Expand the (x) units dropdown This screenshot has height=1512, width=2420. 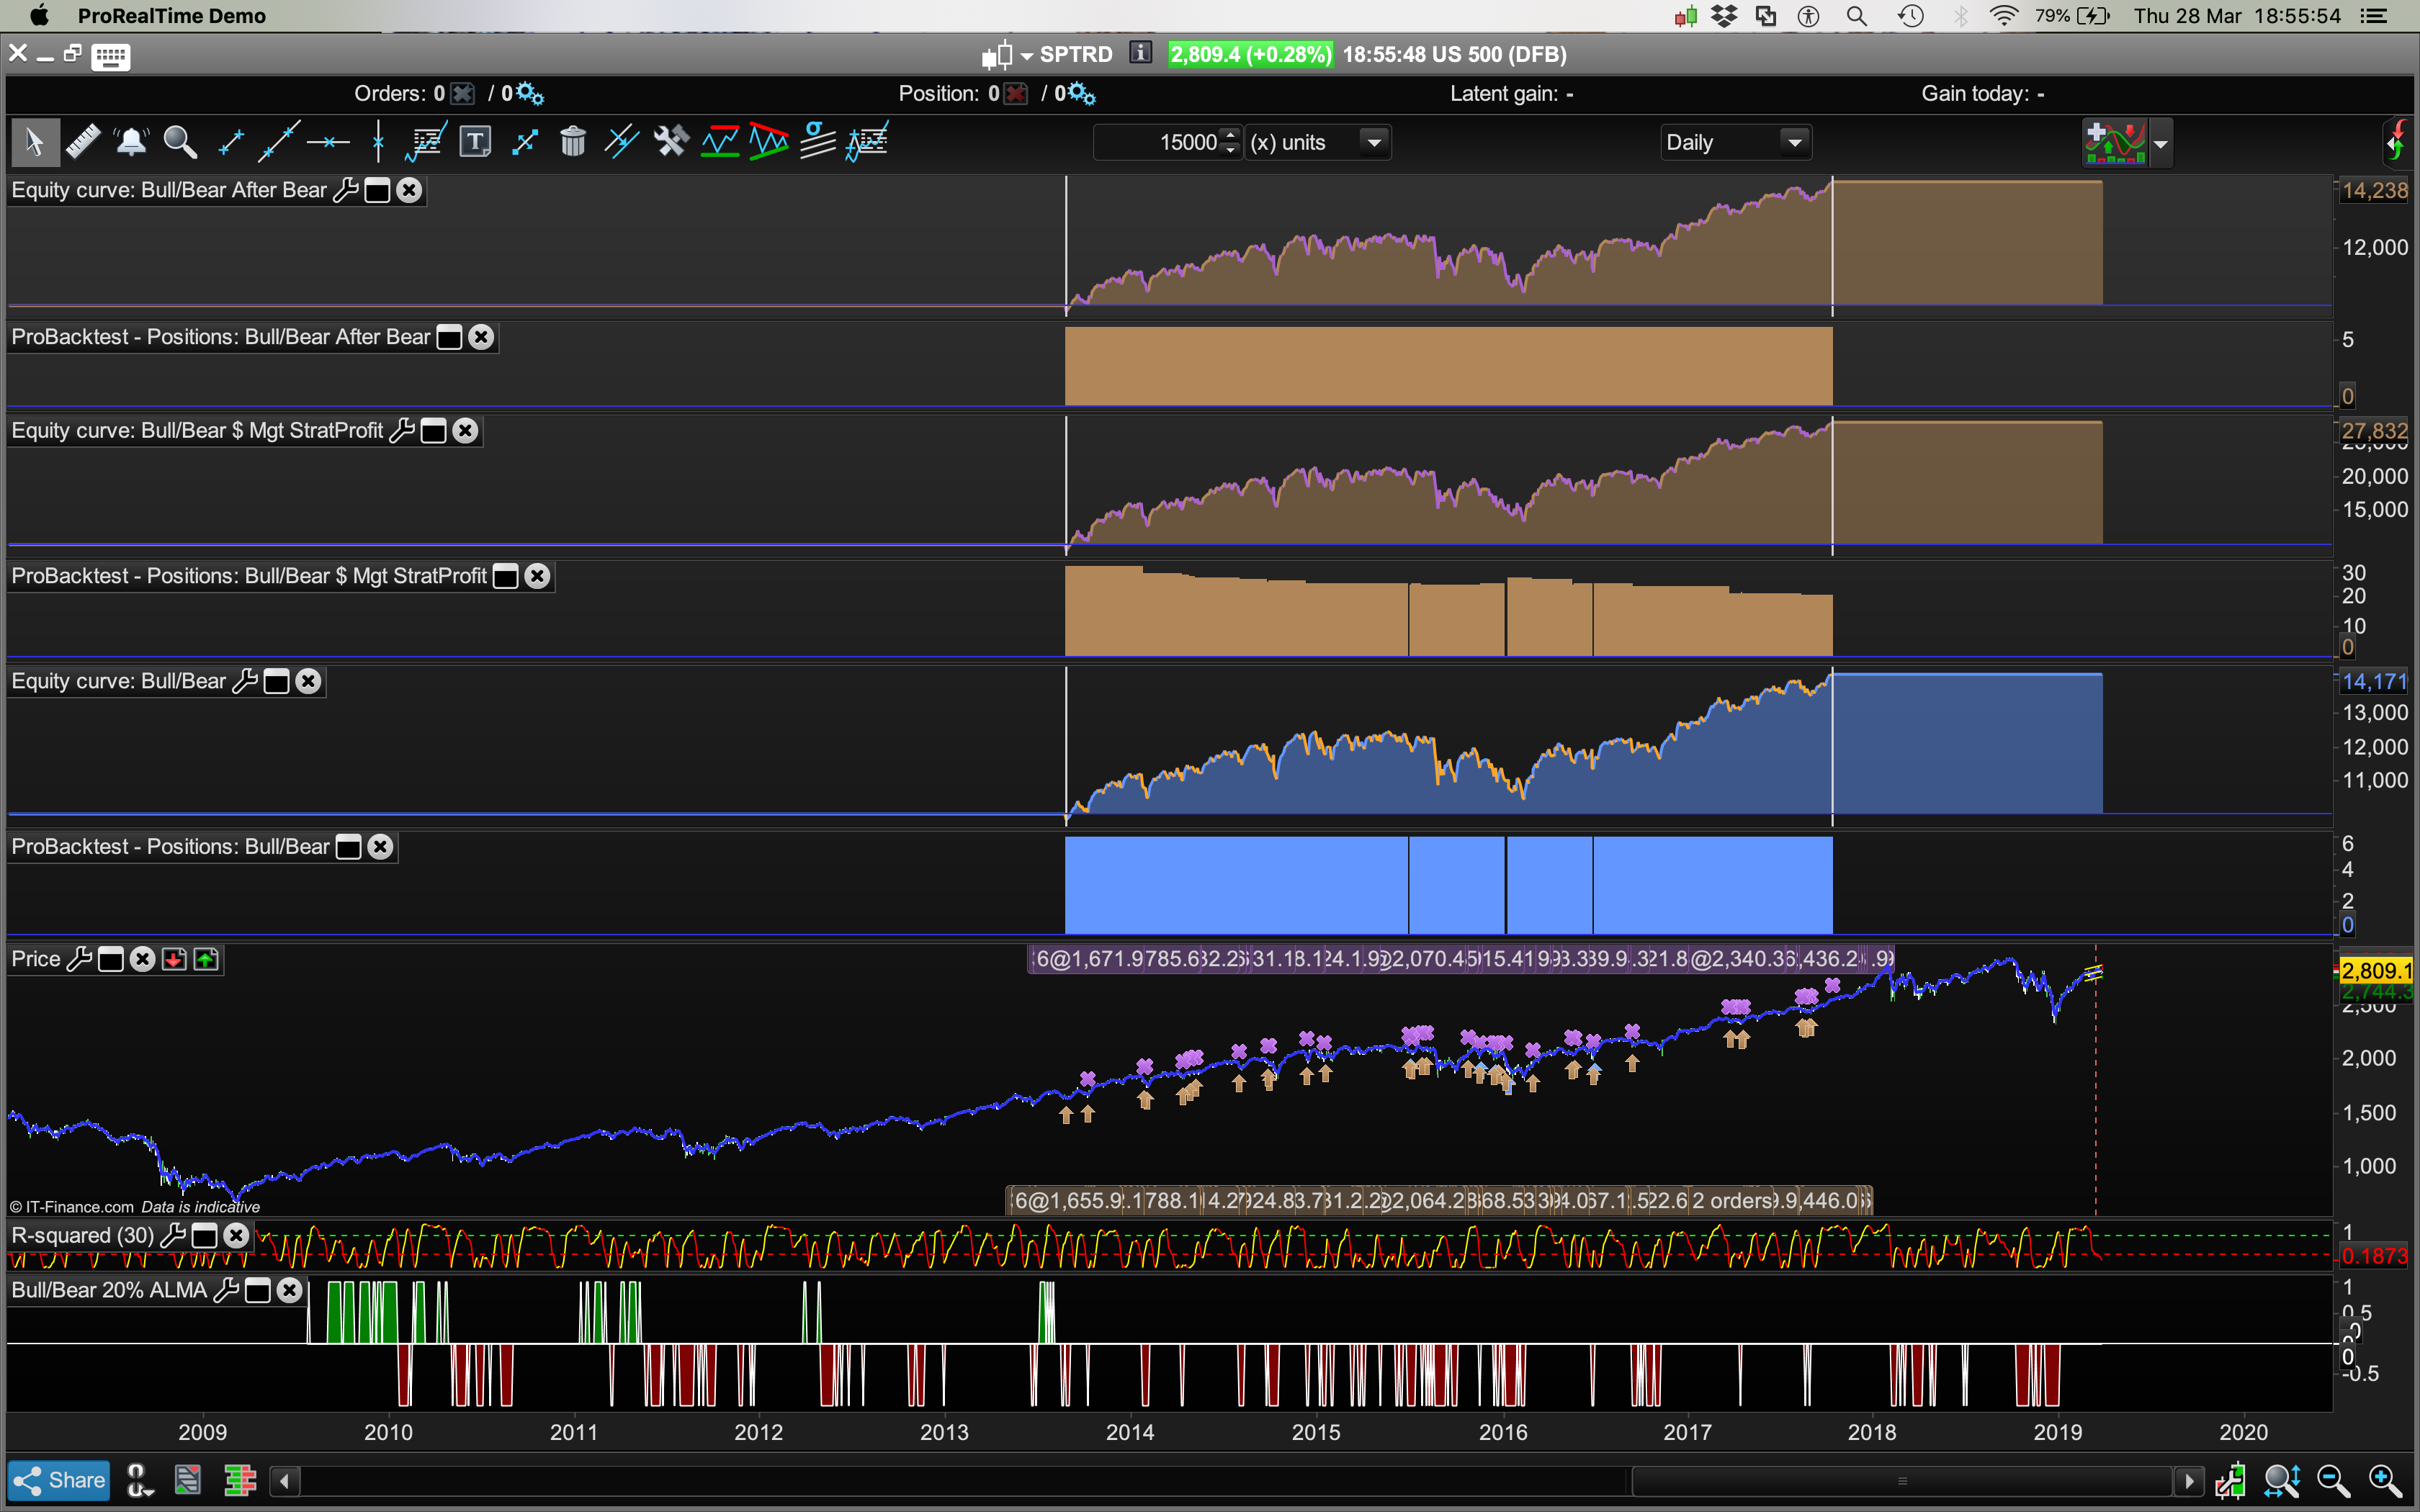point(1375,142)
